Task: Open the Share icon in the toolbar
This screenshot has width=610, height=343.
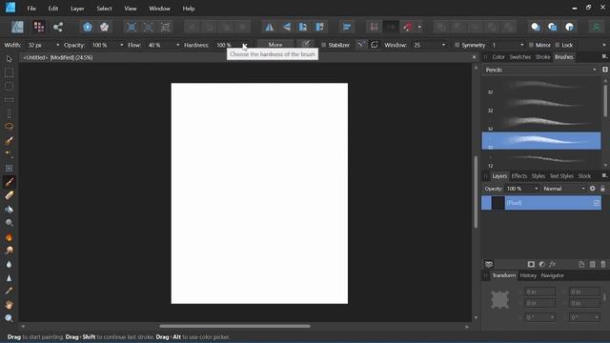Action: coord(58,27)
